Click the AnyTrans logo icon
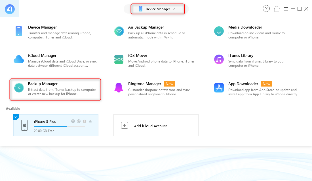Viewport: 312px width, 181px height. tap(10, 9)
